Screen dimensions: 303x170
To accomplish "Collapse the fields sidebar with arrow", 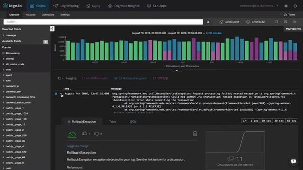I will tap(52, 29).
